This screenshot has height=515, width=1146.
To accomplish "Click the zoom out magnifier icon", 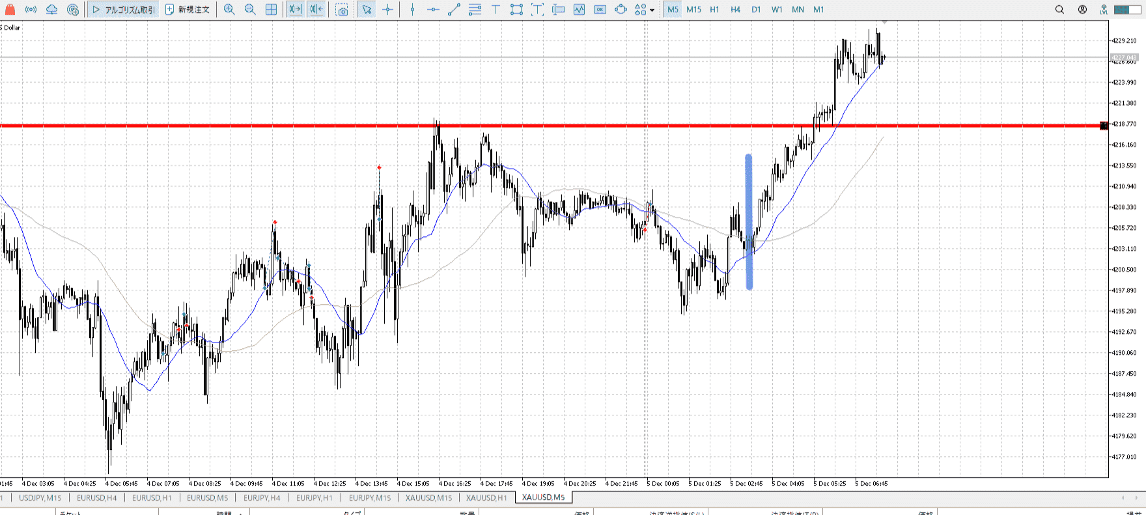I will [x=250, y=10].
